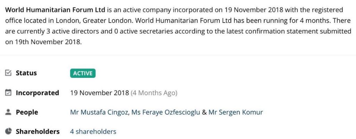The height and width of the screenshot is (139, 356).
Task: Click the 19 November 2018 incorporation date value
Action: (x=99, y=93)
